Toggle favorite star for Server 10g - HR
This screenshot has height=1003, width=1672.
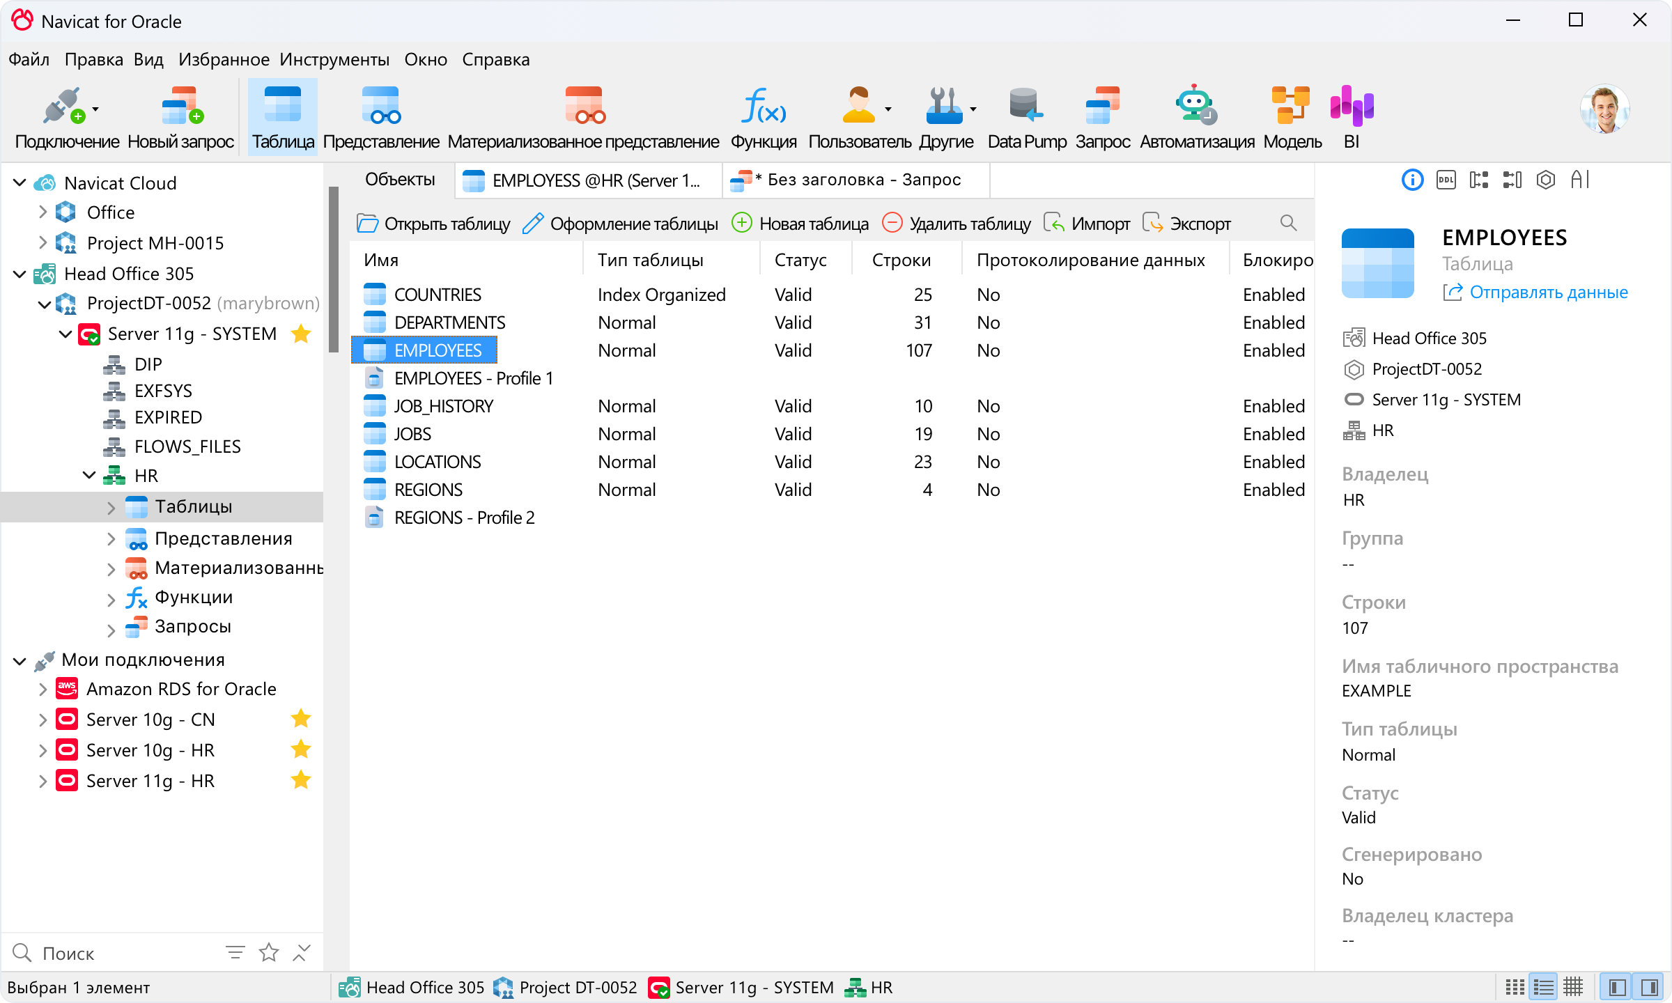coord(301,749)
